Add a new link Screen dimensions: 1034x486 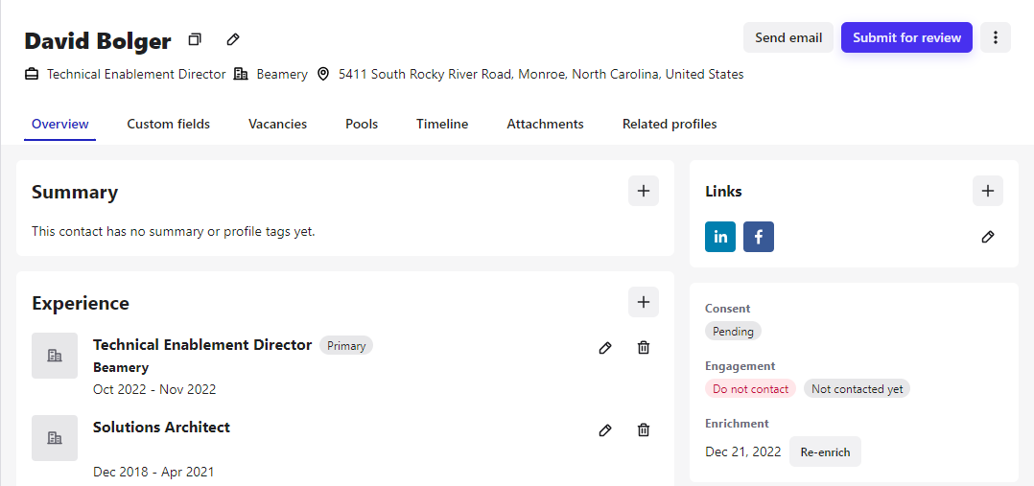988,191
